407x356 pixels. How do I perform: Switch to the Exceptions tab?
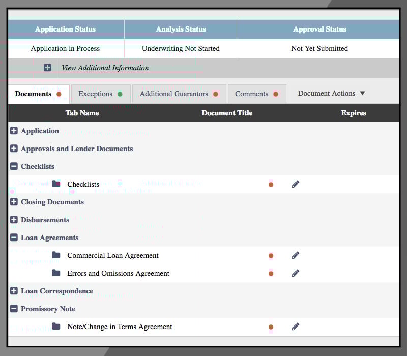coord(100,94)
